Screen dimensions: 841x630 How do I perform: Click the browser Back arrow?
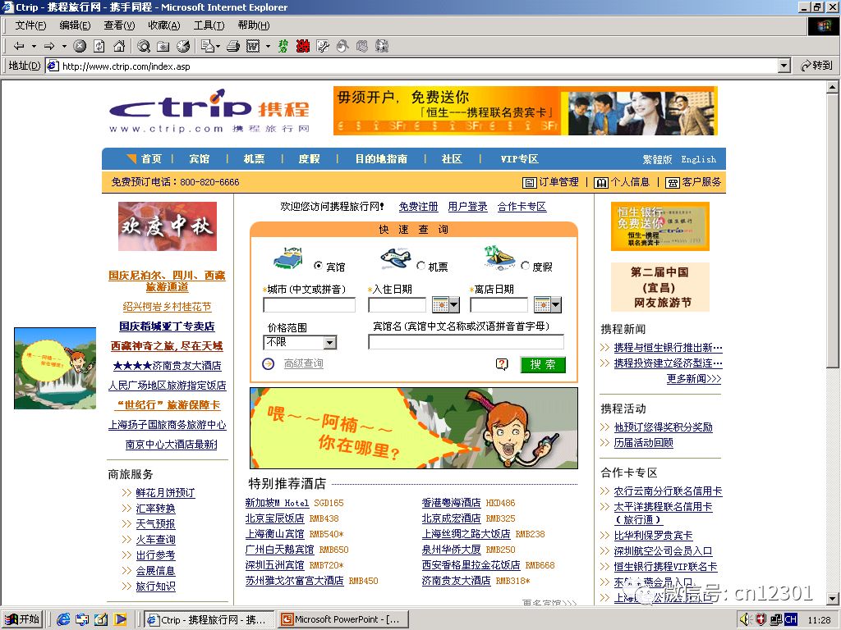(19, 47)
